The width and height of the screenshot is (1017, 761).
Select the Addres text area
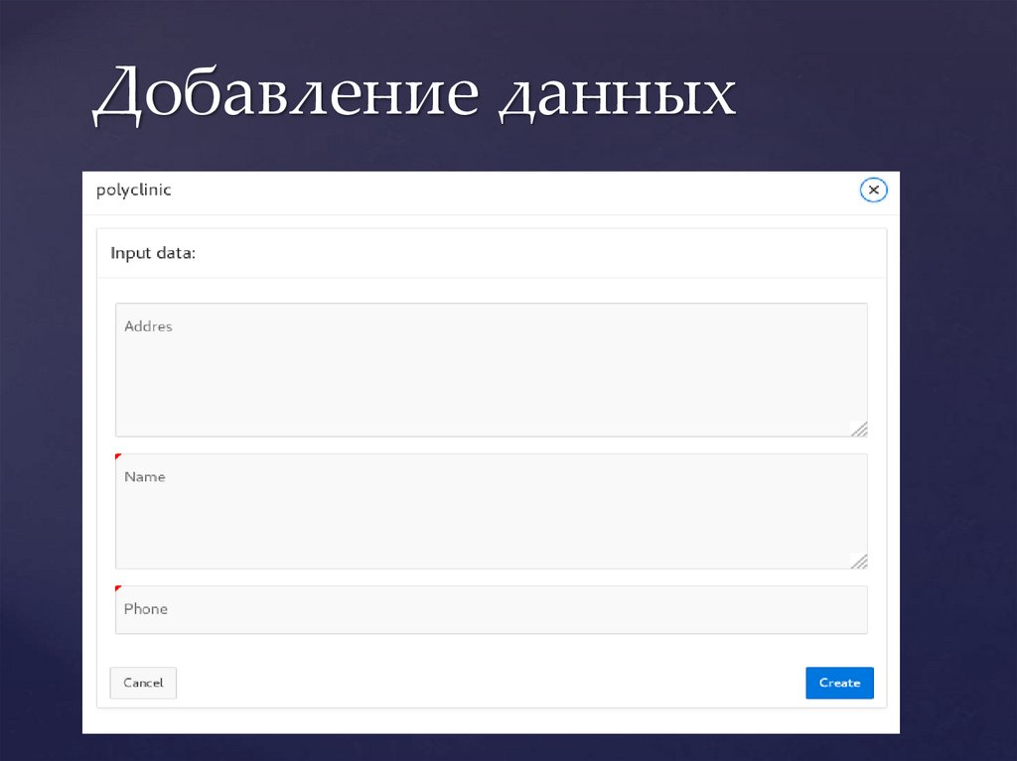pos(491,369)
